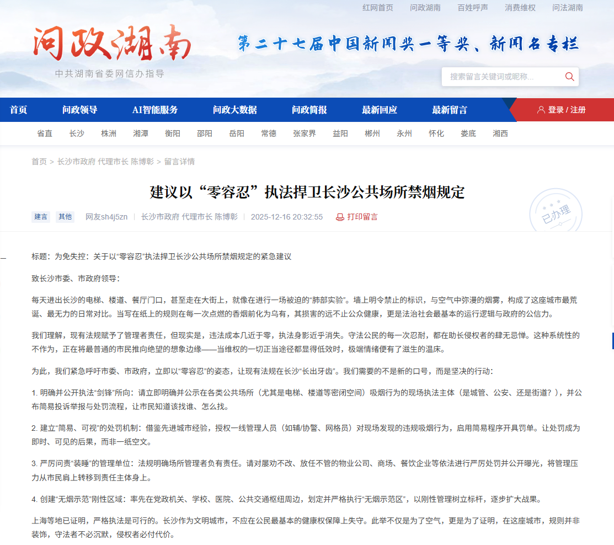The image size is (614, 545).
Task: Open 红网首页 from the top bar
Action: [x=377, y=8]
